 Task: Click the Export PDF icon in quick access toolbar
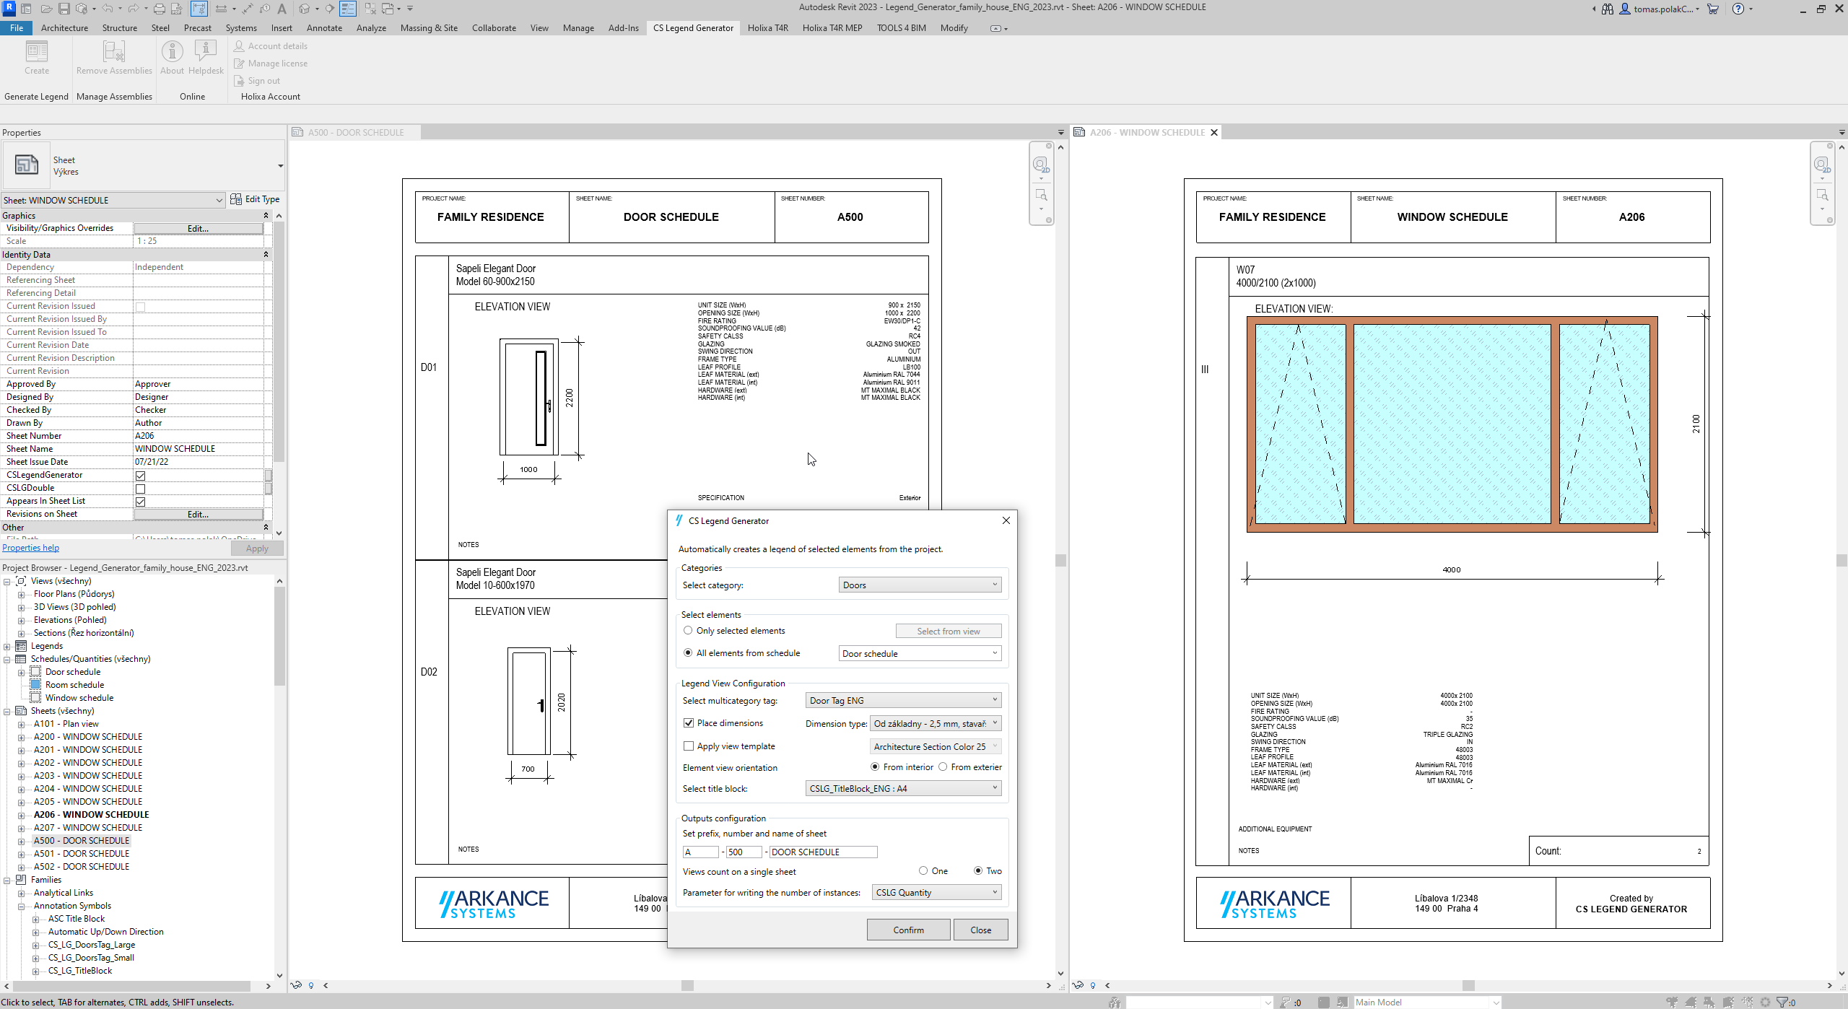click(x=176, y=9)
